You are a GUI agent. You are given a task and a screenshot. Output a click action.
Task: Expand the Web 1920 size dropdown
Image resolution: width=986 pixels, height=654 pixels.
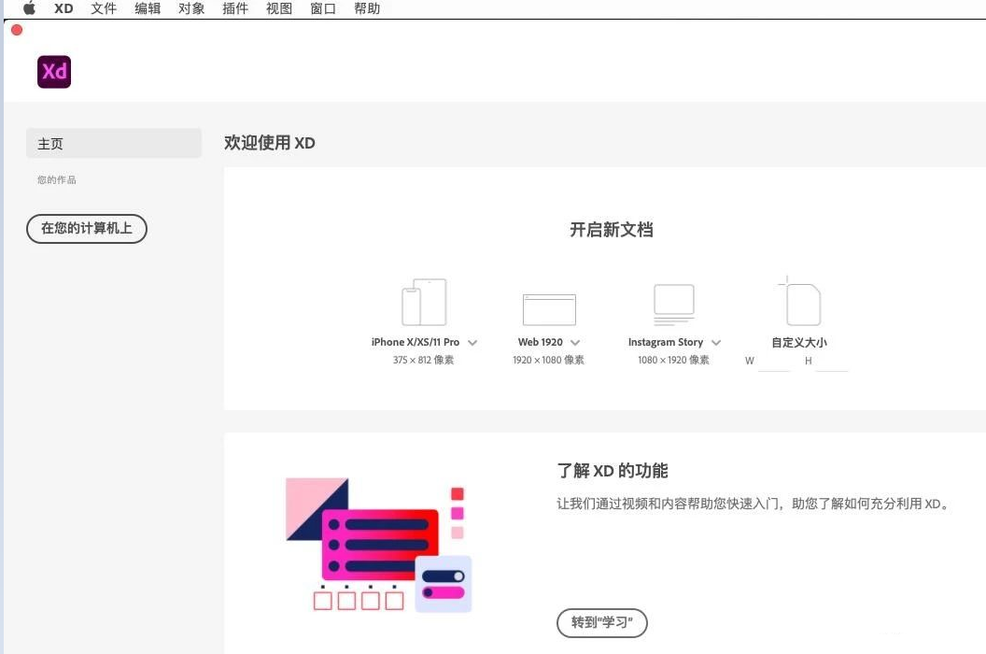575,343
